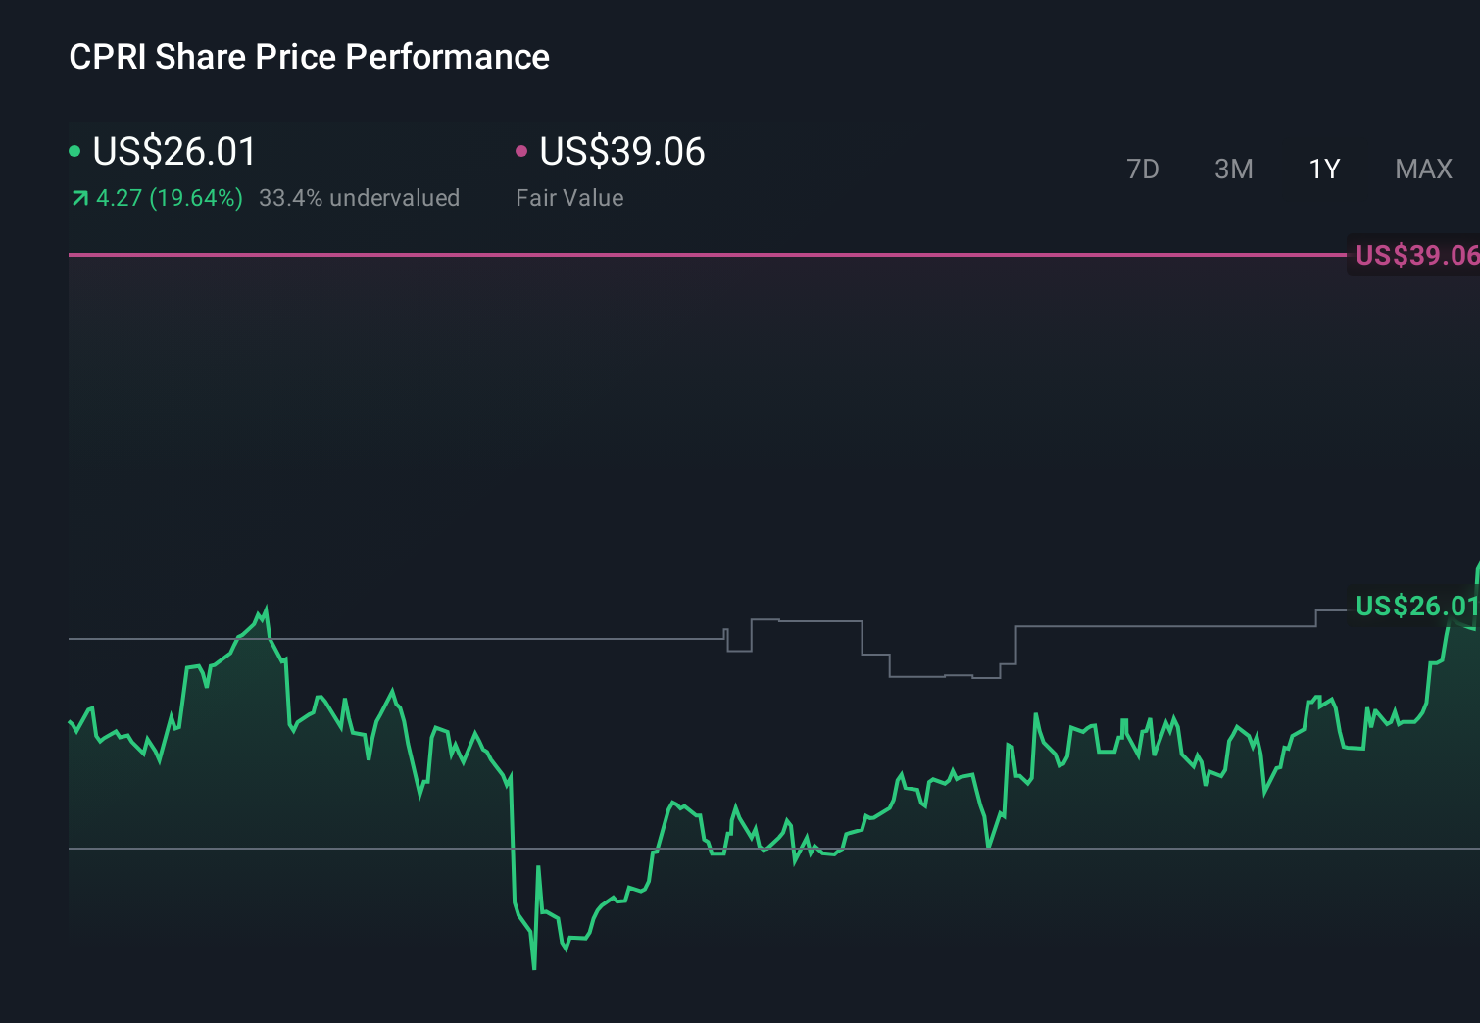Expand the US$39.06 Fair Value panel
This screenshot has width=1480, height=1023.
(x=622, y=152)
